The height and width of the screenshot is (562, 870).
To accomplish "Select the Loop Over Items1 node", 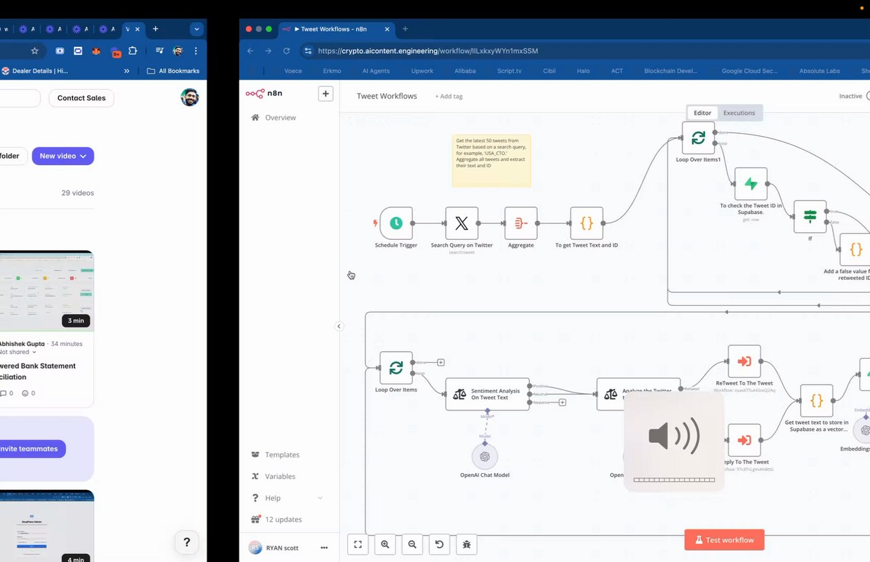I will pos(698,138).
